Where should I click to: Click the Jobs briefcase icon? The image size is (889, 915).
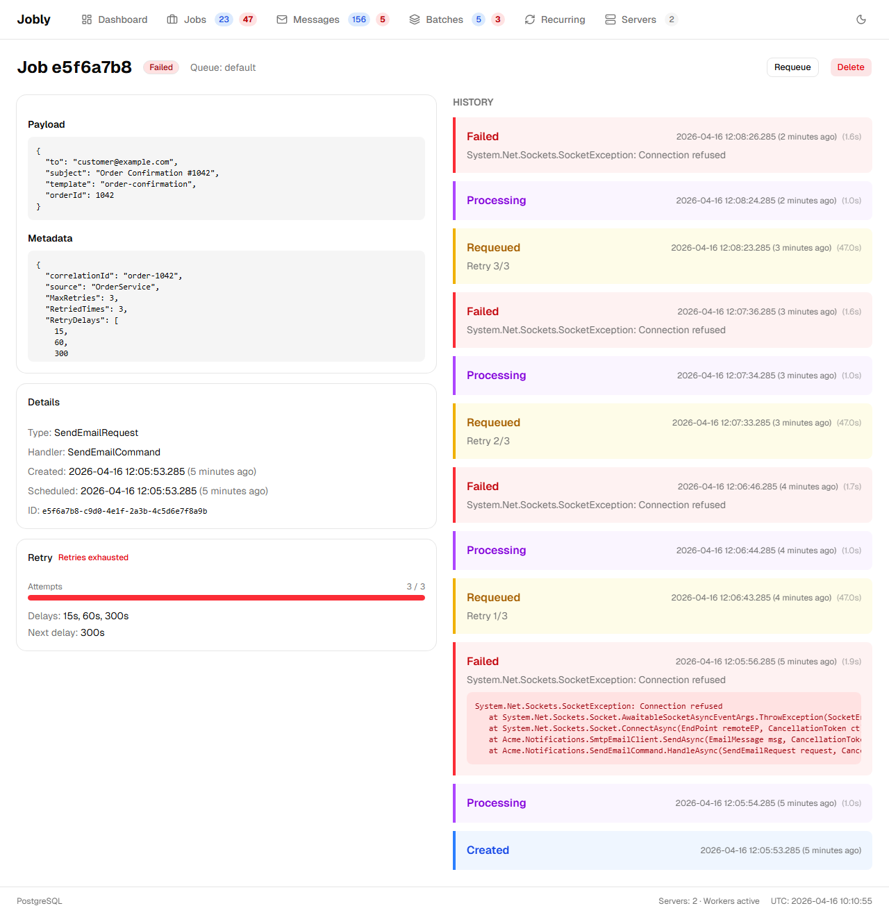(172, 19)
